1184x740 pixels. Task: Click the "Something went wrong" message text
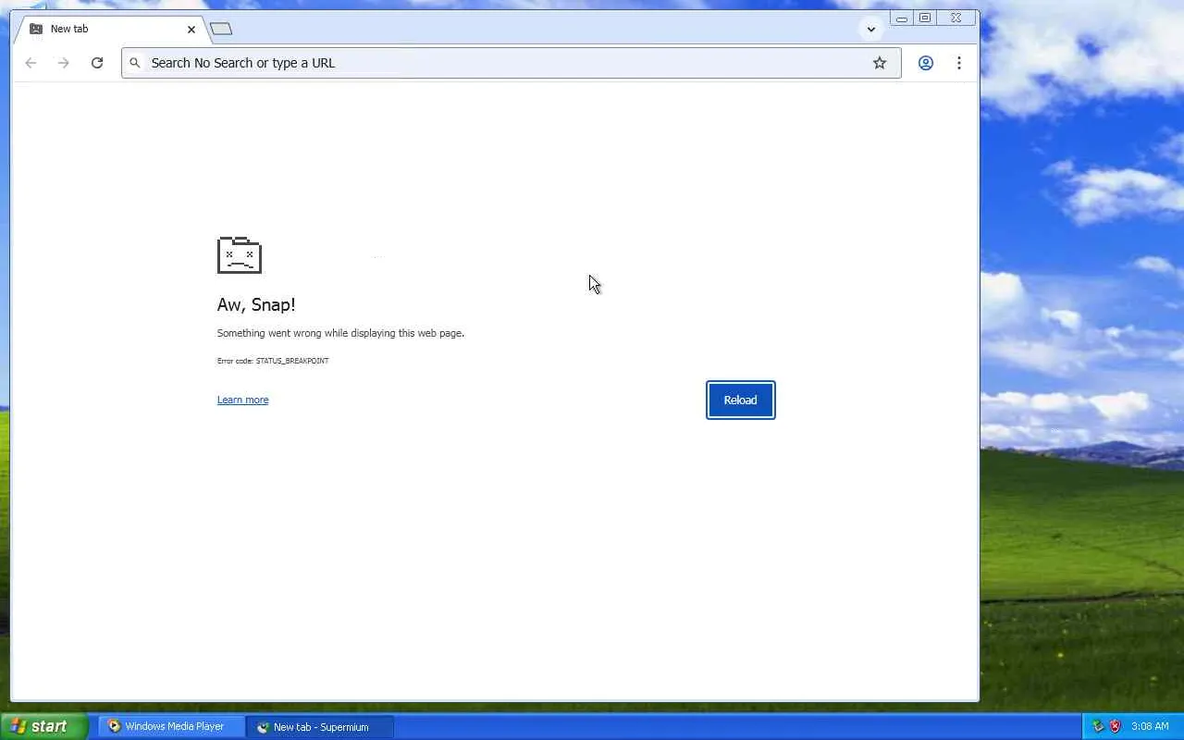(x=340, y=333)
